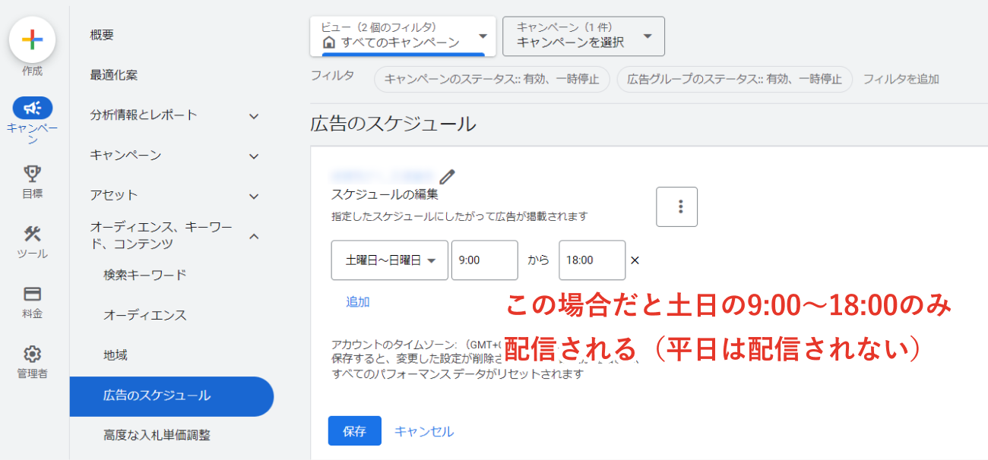This screenshot has width=988, height=460.
Task: Click the フィルタ label
Action: [x=332, y=76]
